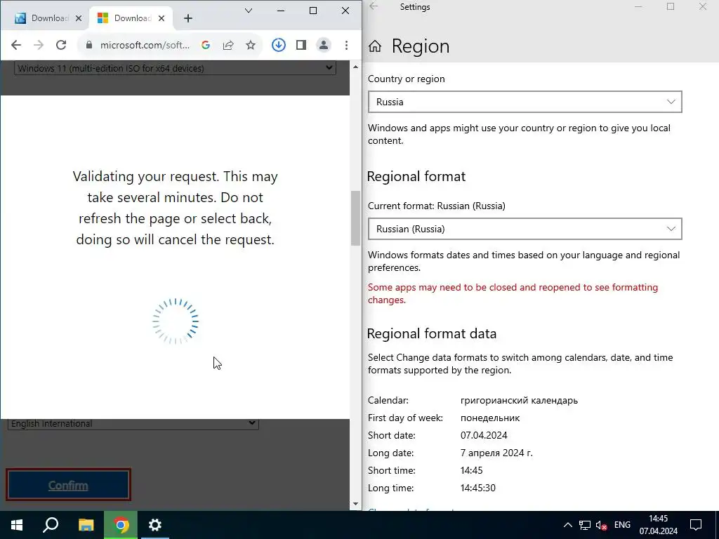Reload the Microsoft download page
Screen dimensions: 719x539
click(x=61, y=45)
